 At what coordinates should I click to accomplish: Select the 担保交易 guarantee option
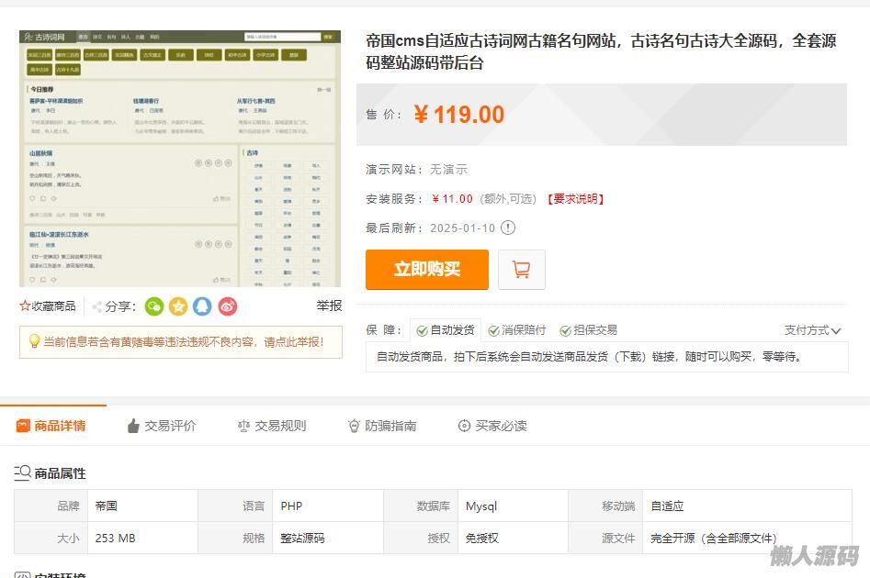point(588,330)
